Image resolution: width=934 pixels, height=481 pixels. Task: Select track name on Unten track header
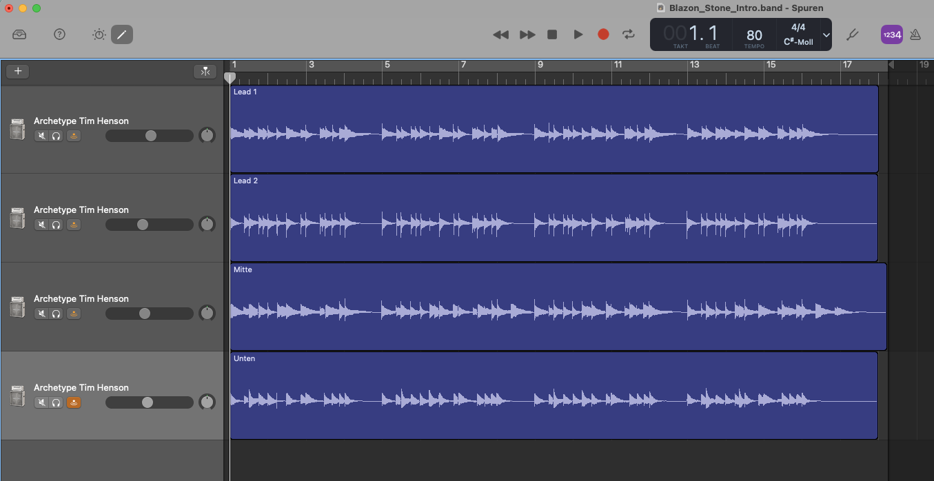[81, 387]
